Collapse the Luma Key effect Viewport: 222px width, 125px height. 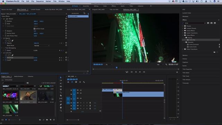point(2,53)
